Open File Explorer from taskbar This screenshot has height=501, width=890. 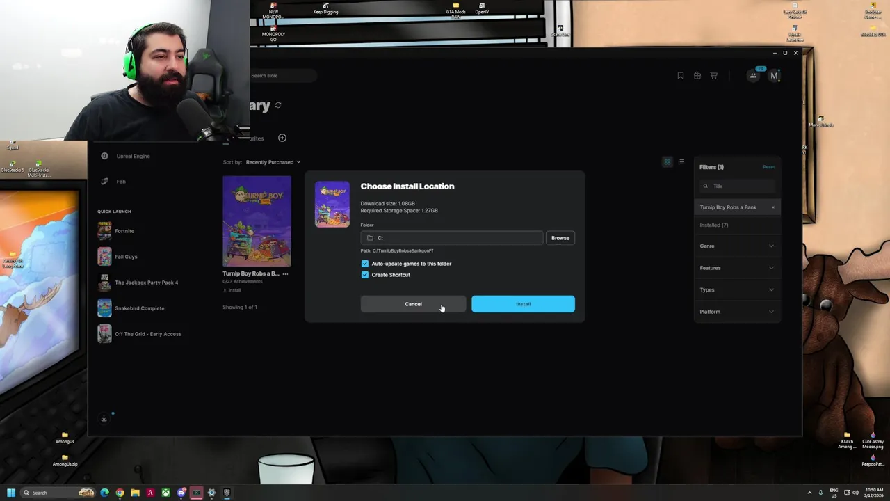(x=135, y=493)
